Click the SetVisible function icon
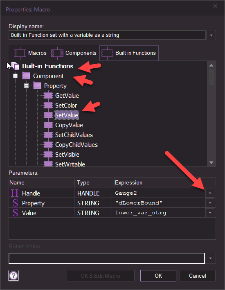This screenshot has width=225, height=290. (48, 155)
